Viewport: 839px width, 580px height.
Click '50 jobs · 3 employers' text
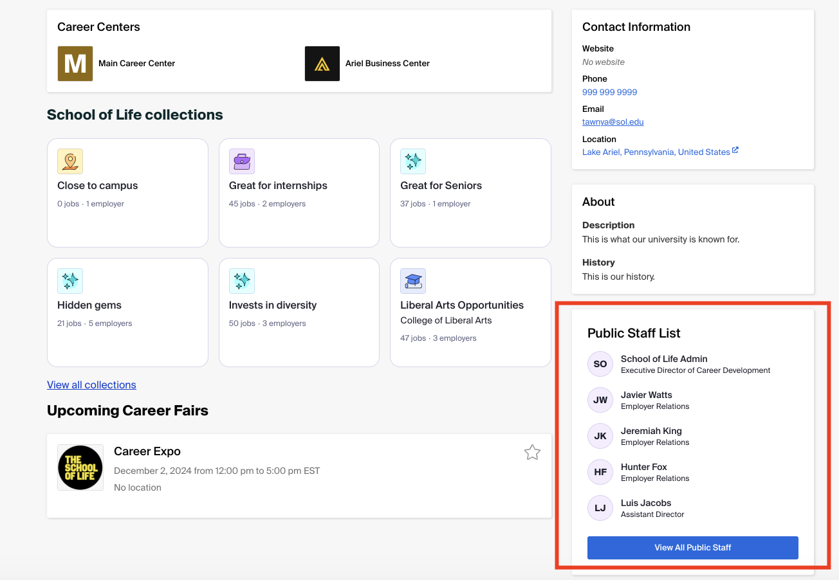point(268,323)
